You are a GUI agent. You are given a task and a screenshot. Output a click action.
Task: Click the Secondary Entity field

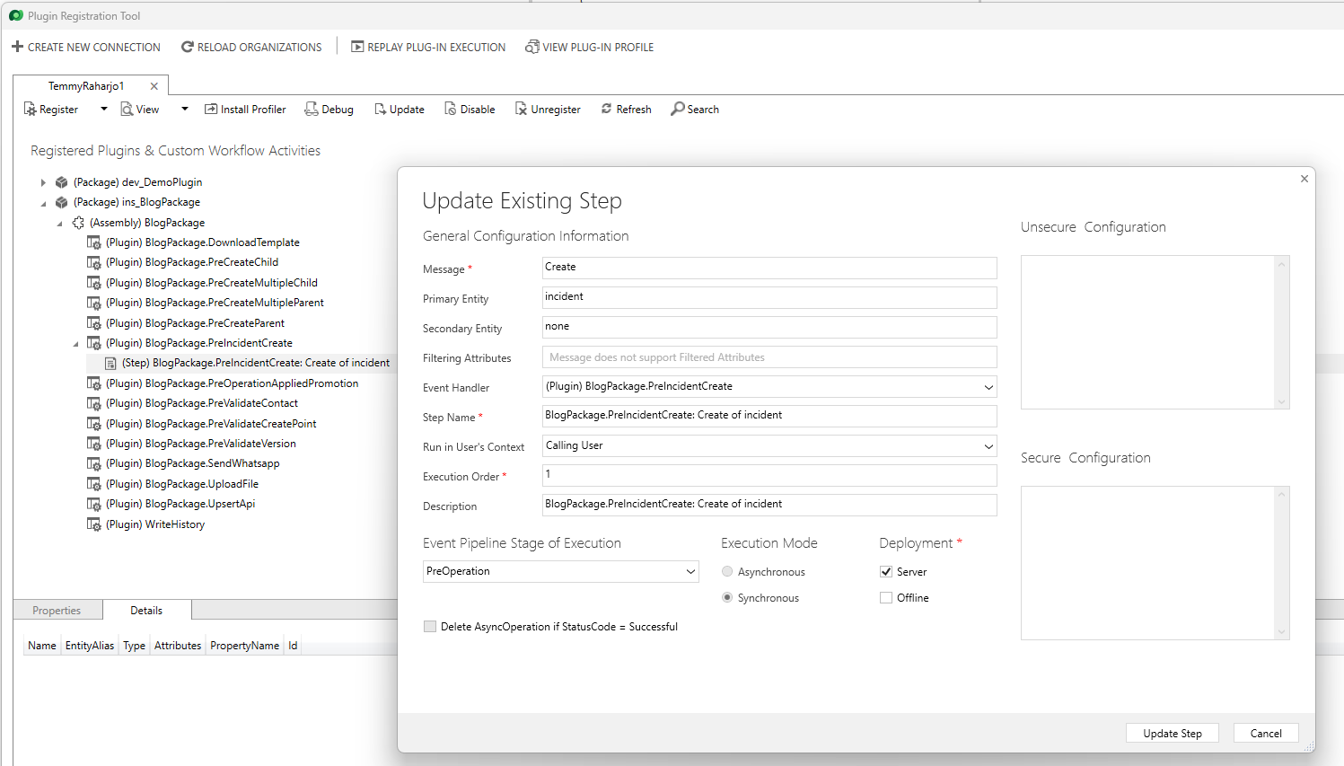pos(769,327)
